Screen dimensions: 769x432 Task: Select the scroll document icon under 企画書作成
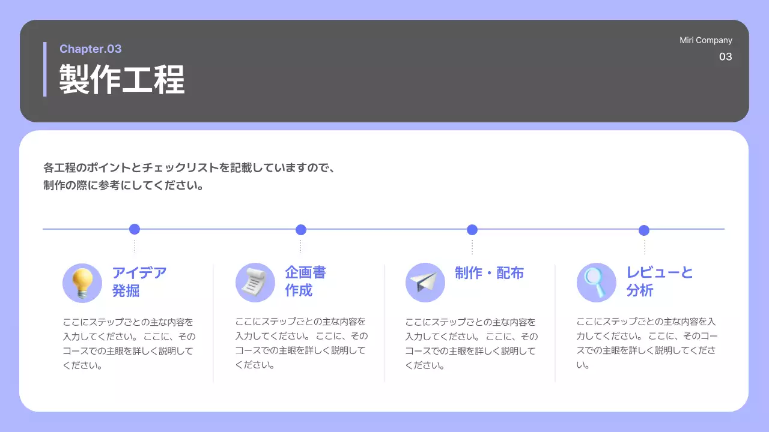pyautogui.click(x=255, y=282)
